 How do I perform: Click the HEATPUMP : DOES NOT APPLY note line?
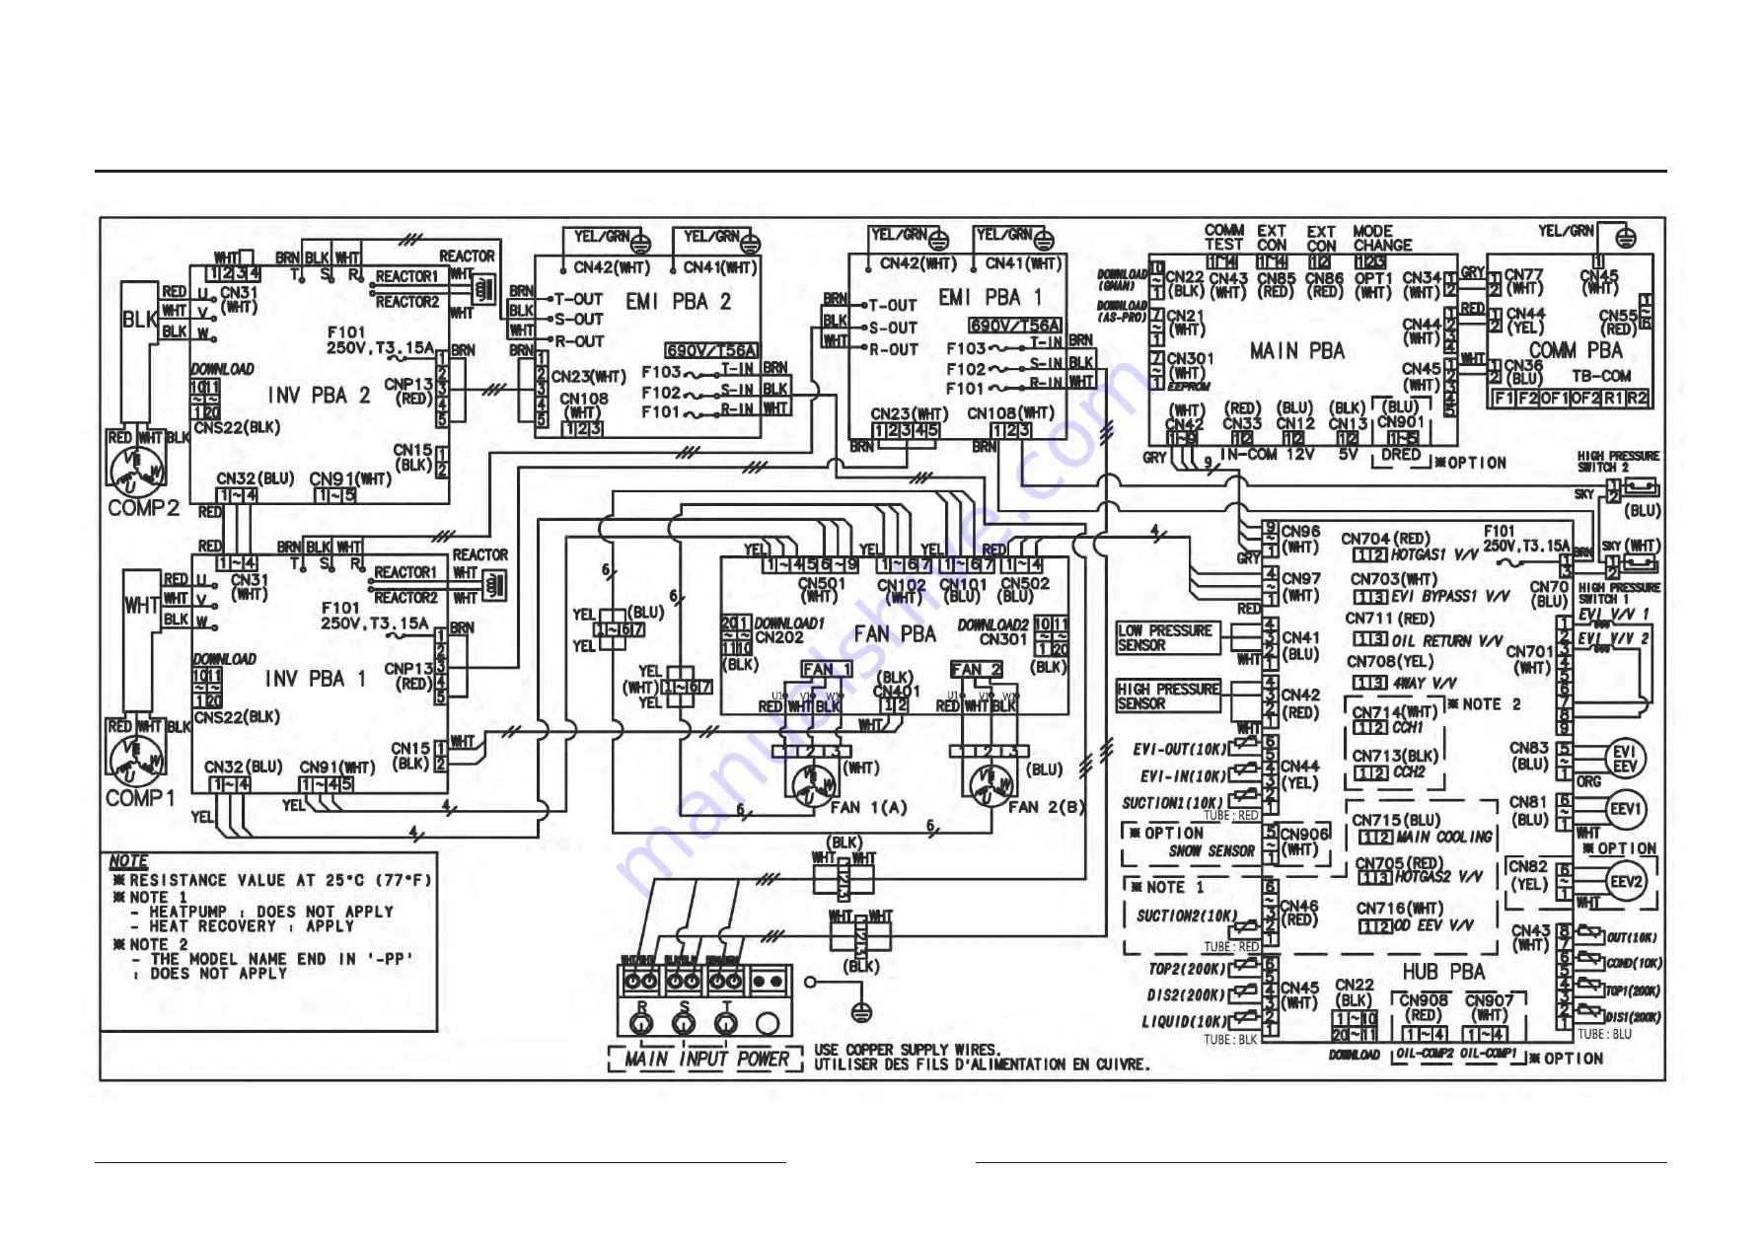click(262, 912)
